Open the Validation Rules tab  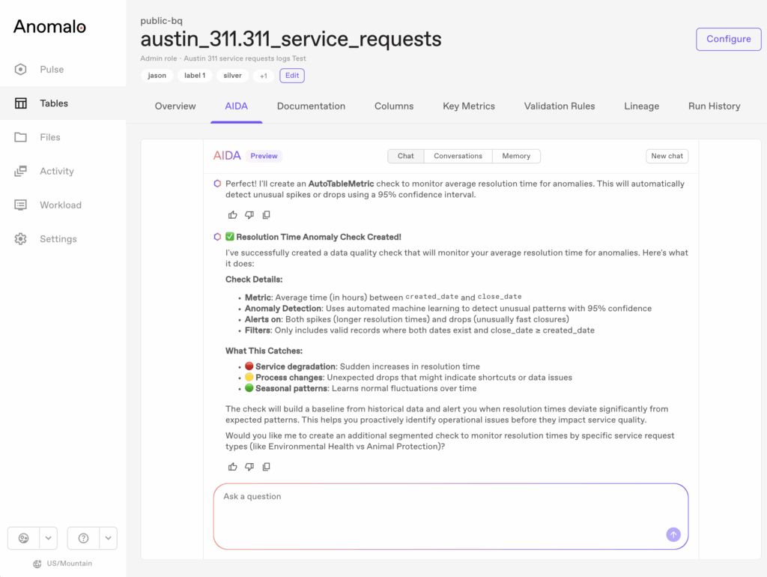pyautogui.click(x=560, y=106)
